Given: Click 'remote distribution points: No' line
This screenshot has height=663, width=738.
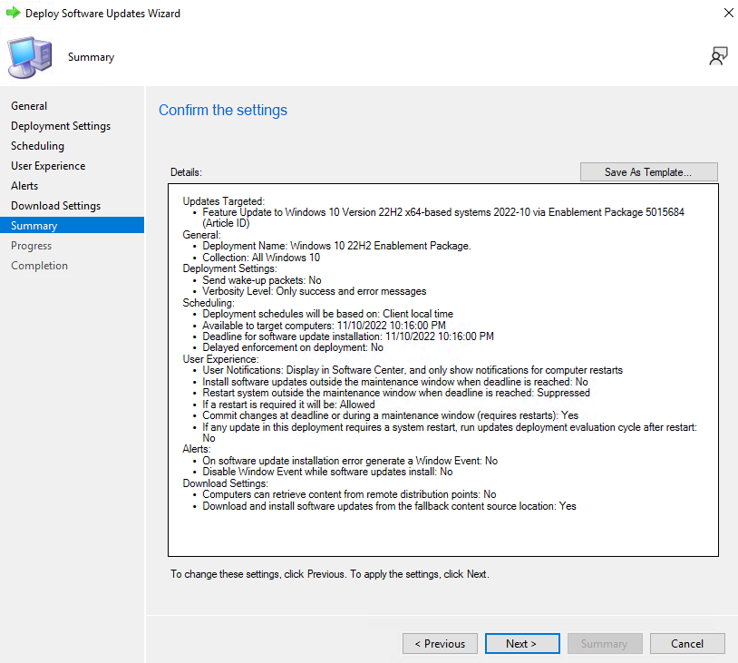Looking at the screenshot, I should click(349, 494).
